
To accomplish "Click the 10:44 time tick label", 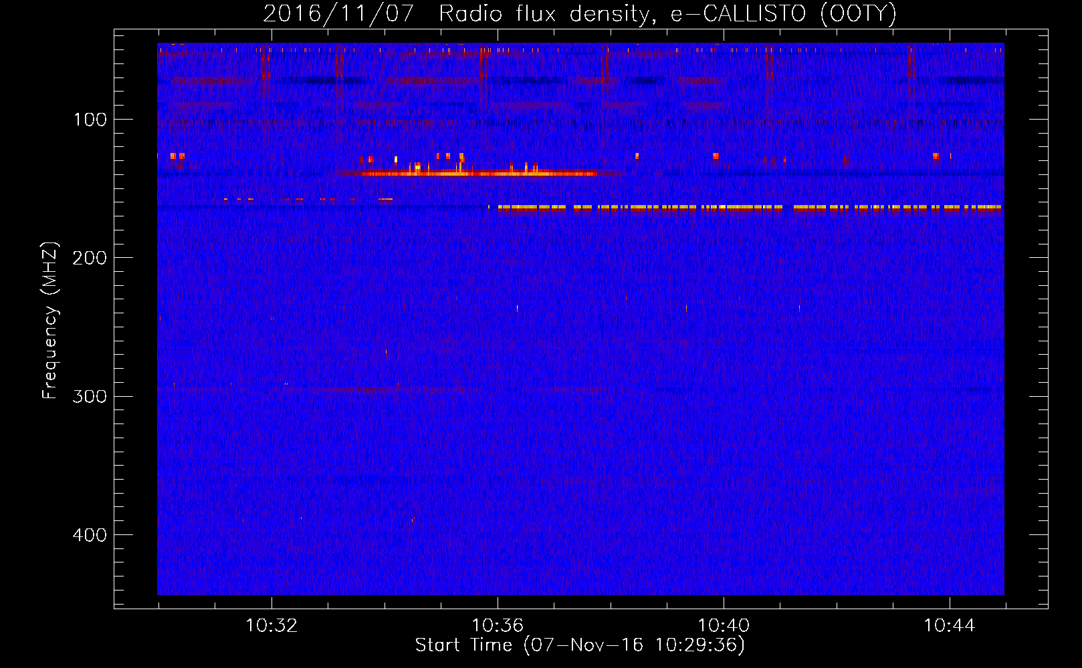I will pyautogui.click(x=950, y=626).
